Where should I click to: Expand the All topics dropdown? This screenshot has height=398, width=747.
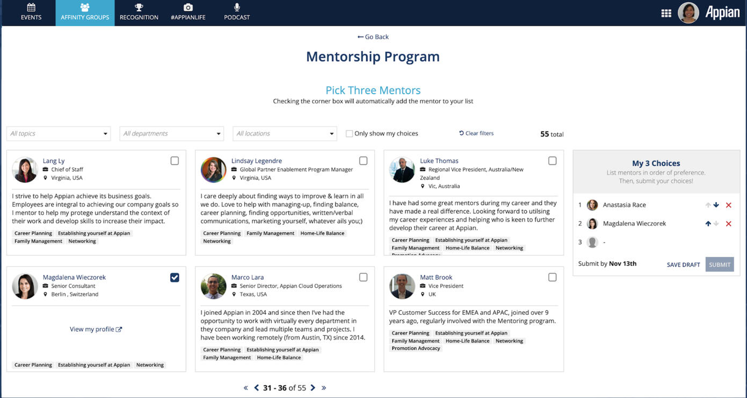(59, 134)
